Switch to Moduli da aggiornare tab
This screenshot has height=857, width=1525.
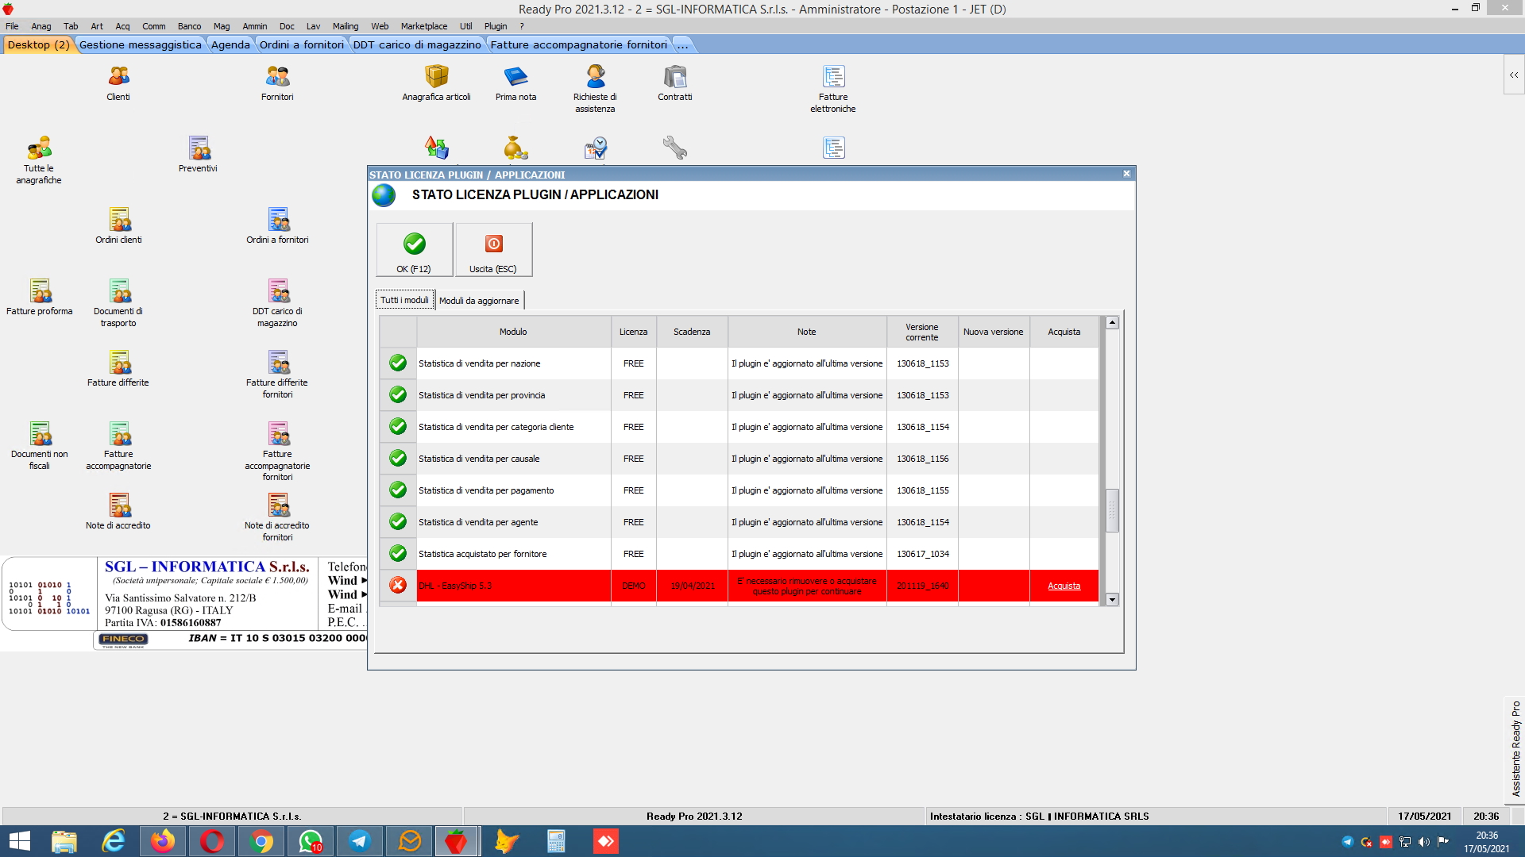click(479, 301)
